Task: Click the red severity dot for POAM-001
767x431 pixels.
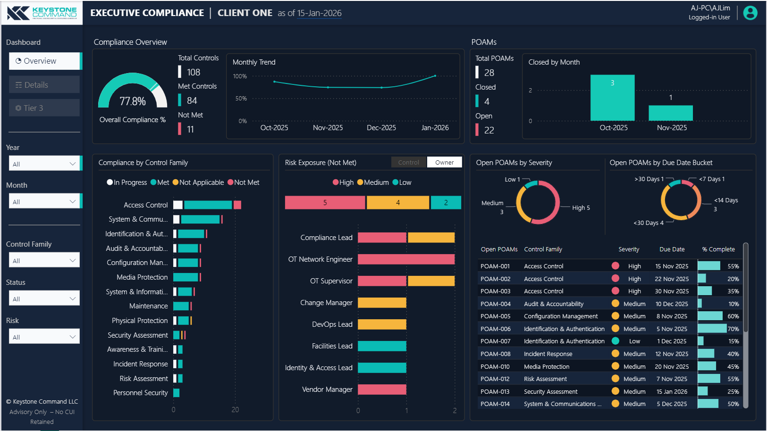Action: pos(615,266)
